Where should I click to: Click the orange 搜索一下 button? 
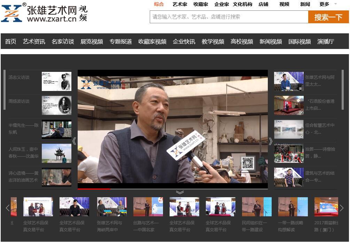[328, 17]
